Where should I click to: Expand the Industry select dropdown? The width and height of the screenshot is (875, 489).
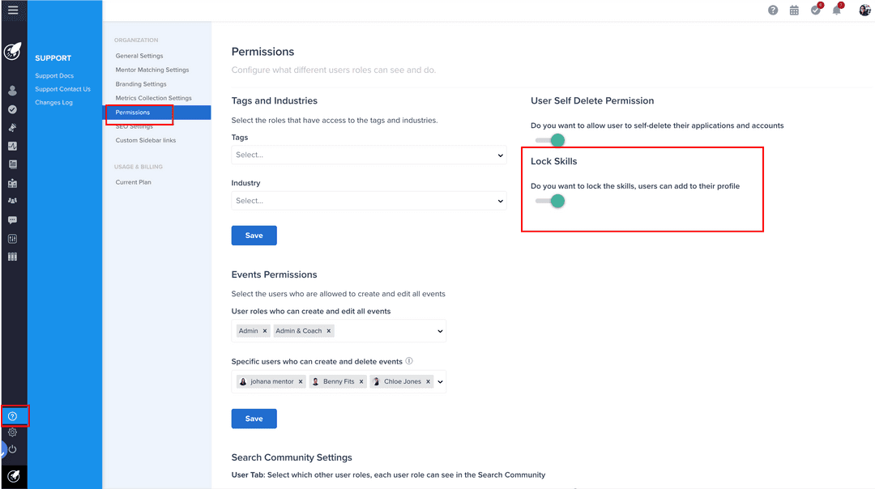pyautogui.click(x=369, y=201)
